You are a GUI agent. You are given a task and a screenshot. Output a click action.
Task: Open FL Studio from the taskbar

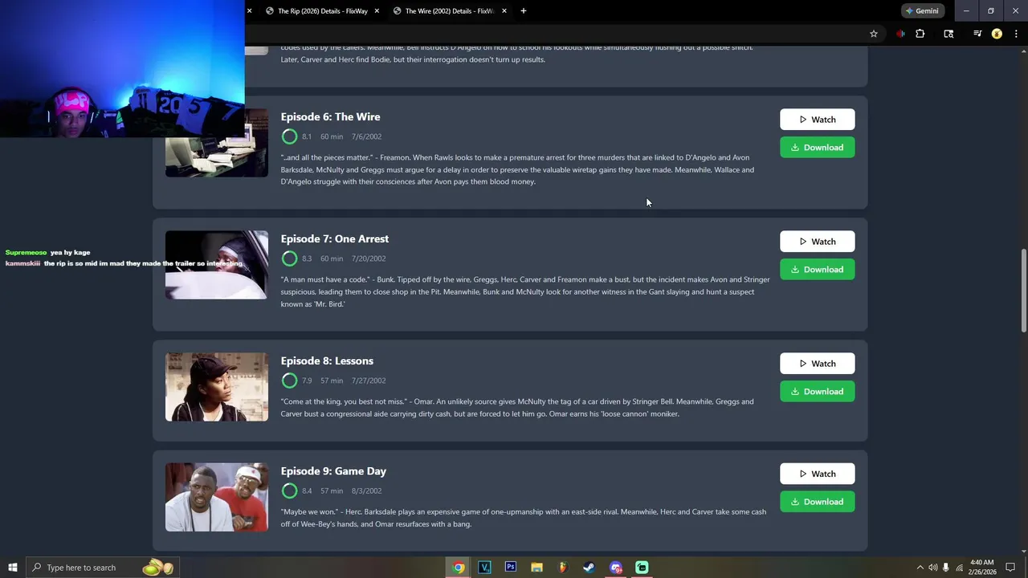coord(563,568)
